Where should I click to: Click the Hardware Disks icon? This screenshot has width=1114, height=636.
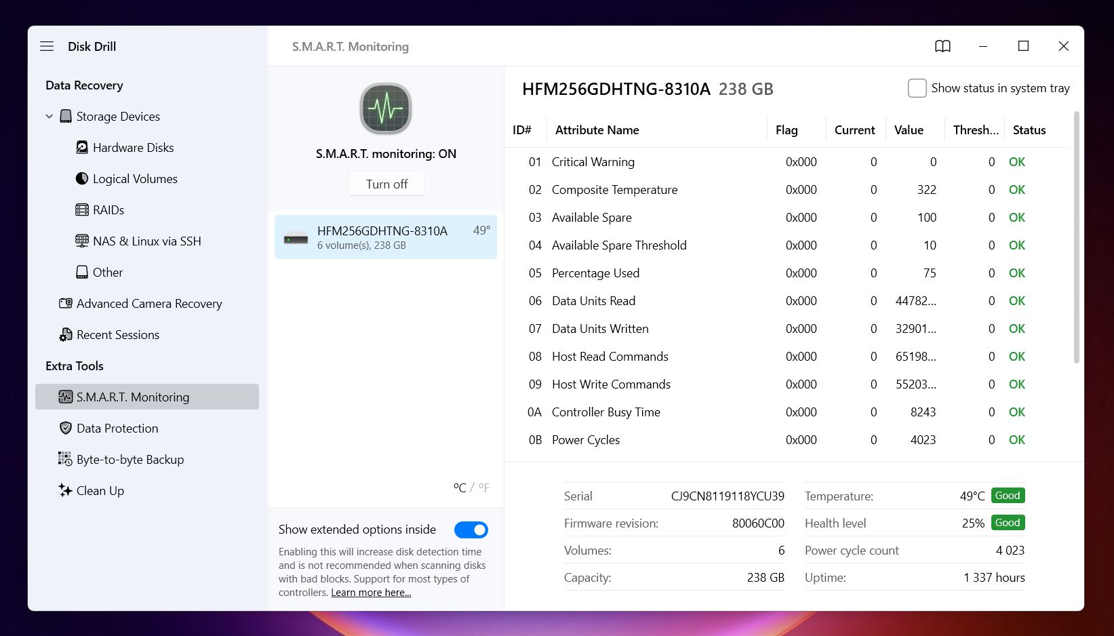point(82,147)
